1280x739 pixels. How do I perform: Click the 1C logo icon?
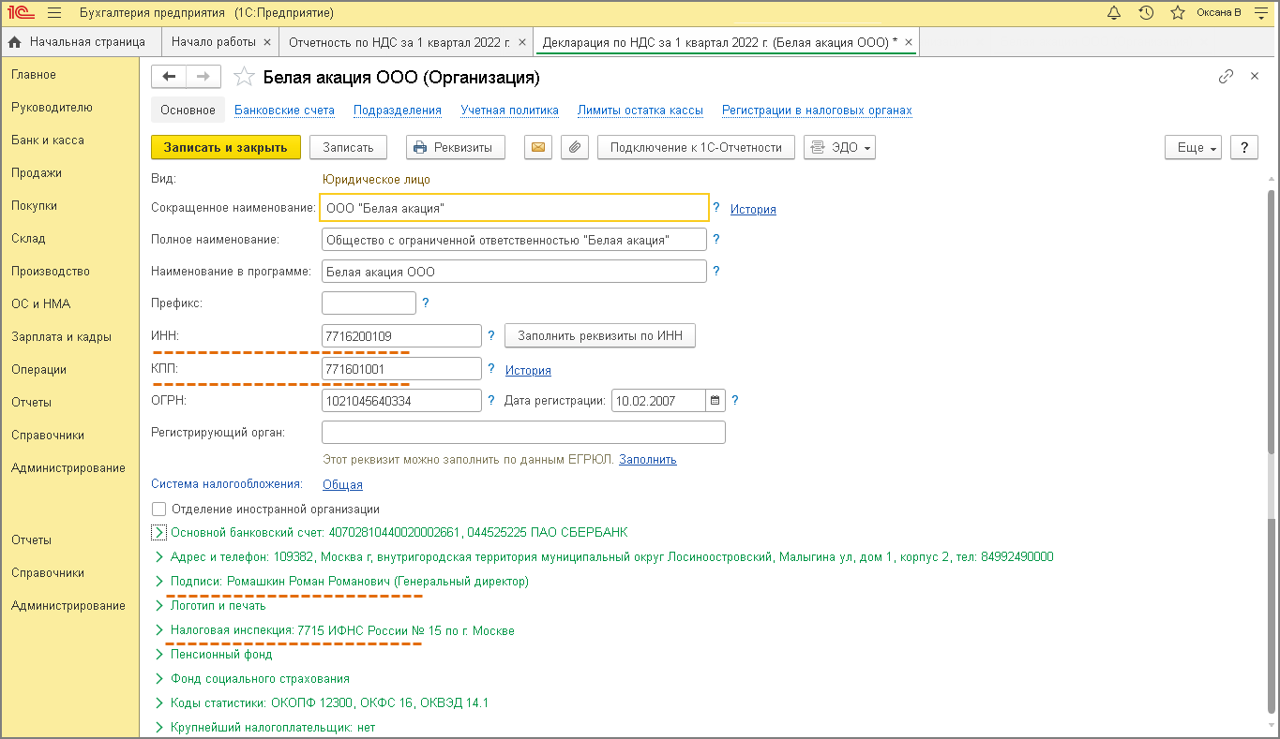point(20,13)
